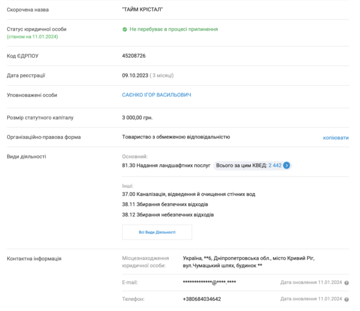The height and width of the screenshot is (311, 360).
Task: Click main activity 81.30 Надання ландшафтних послуг
Action: (x=166, y=165)
